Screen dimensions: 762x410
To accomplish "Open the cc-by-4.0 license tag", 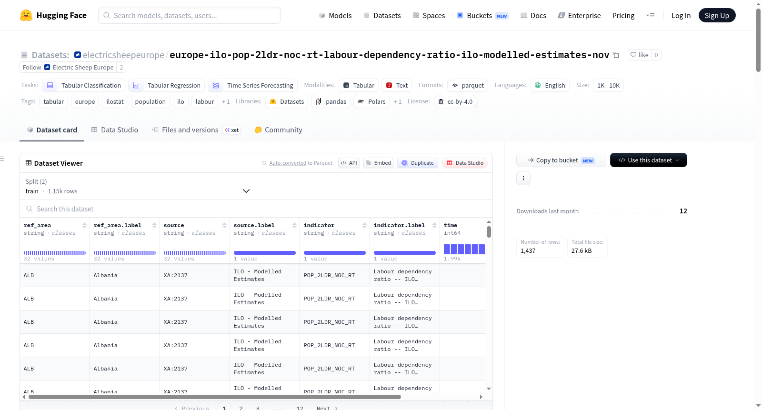I will click(x=455, y=101).
